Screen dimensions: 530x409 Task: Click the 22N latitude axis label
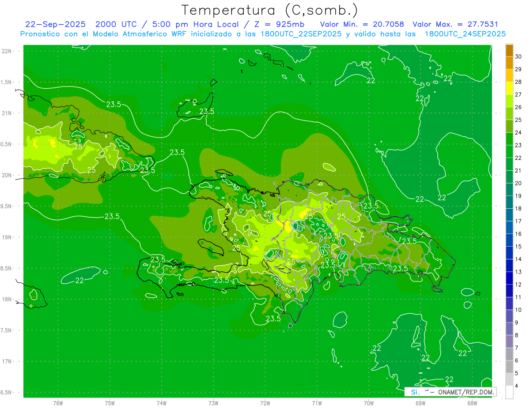pos(7,51)
